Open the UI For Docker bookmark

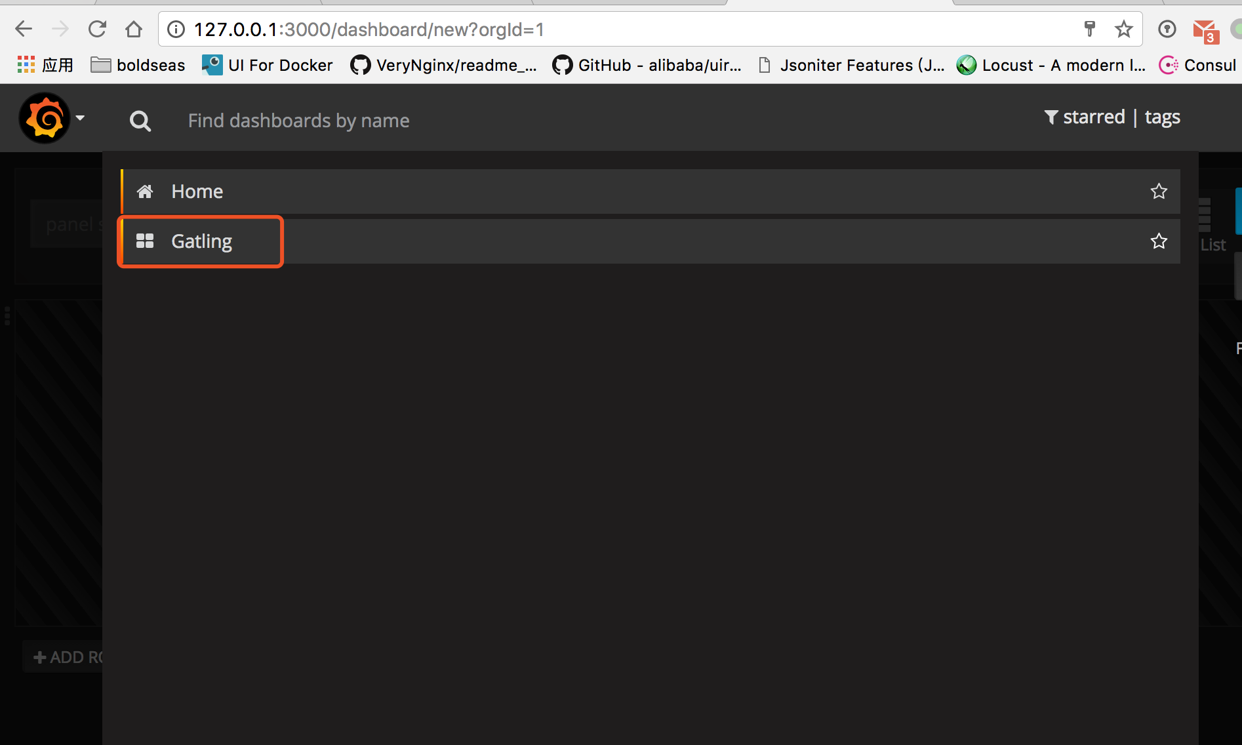(268, 65)
